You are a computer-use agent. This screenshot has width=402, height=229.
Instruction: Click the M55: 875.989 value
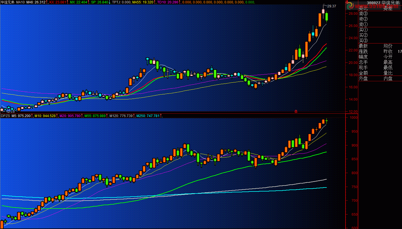(95, 116)
